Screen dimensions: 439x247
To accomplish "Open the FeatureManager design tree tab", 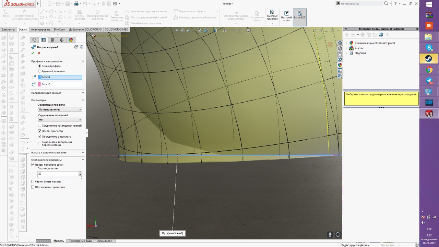I will tap(34, 40).
